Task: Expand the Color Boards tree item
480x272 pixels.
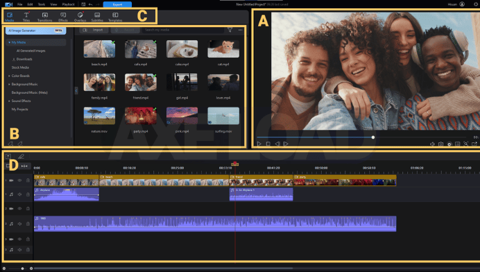Action: point(9,76)
